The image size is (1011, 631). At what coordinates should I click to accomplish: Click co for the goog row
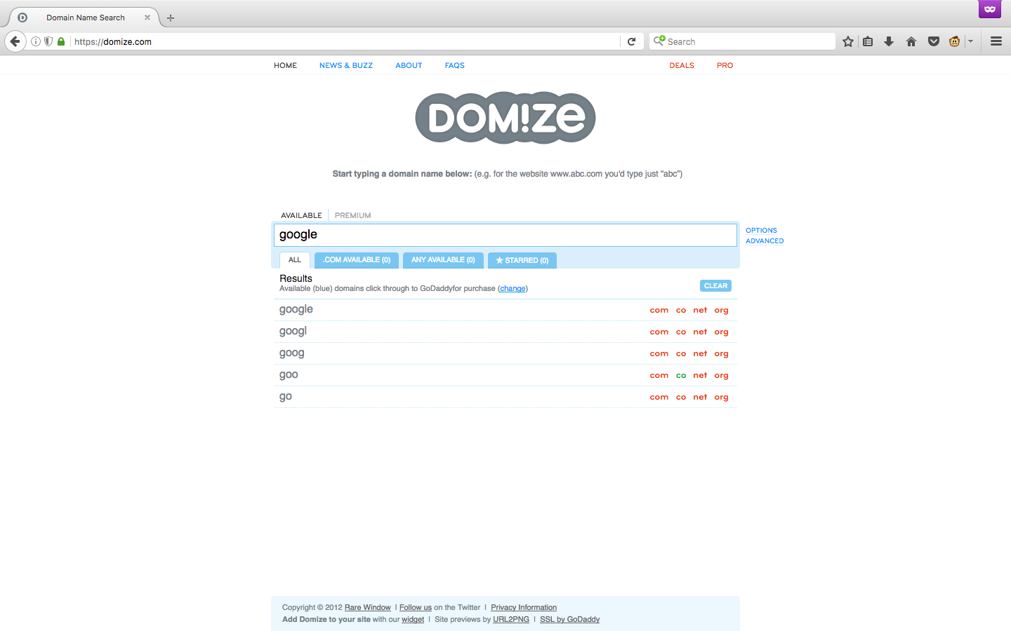click(681, 353)
